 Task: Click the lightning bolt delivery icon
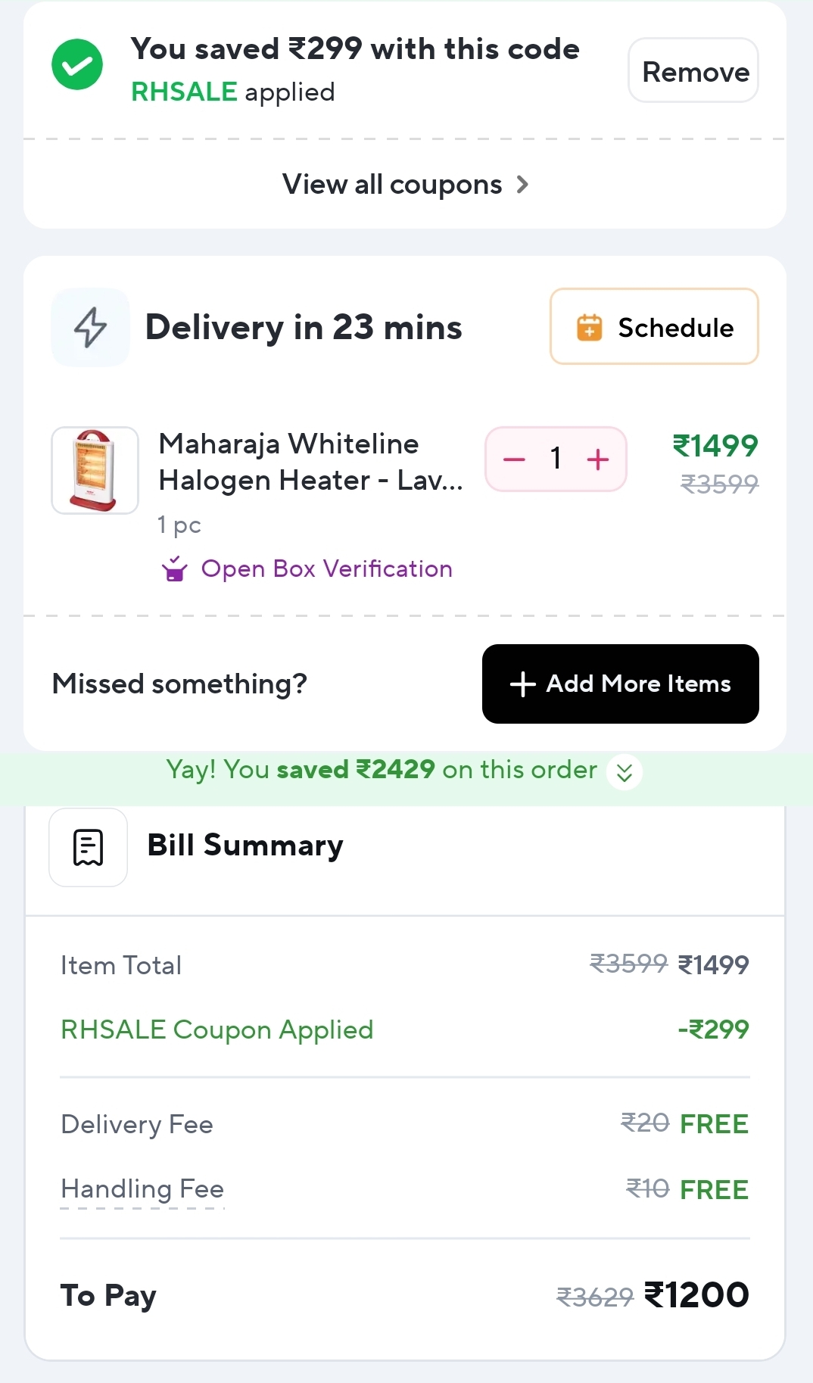pos(90,327)
